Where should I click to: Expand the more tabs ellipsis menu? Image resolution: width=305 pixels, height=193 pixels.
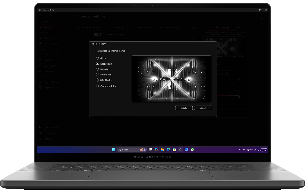(238, 27)
